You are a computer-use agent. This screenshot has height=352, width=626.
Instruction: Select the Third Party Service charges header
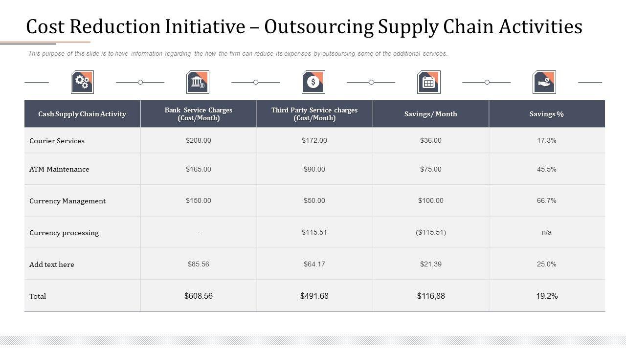tap(314, 114)
